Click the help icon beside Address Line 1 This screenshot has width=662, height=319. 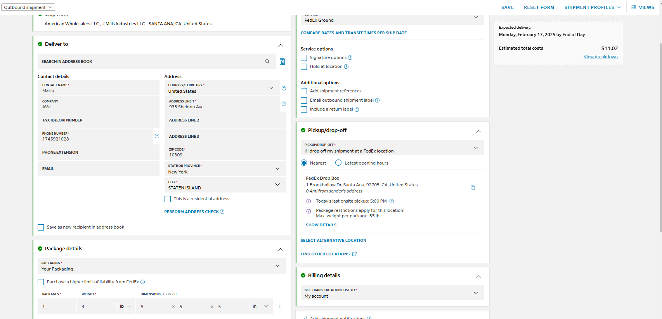point(284,104)
